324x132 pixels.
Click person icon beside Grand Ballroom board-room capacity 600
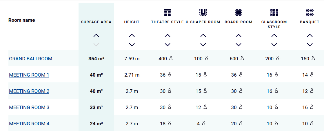tap(242, 58)
